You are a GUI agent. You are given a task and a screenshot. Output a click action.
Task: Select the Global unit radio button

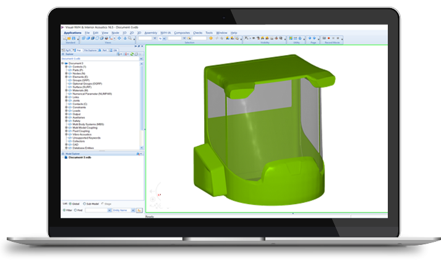tap(71, 203)
